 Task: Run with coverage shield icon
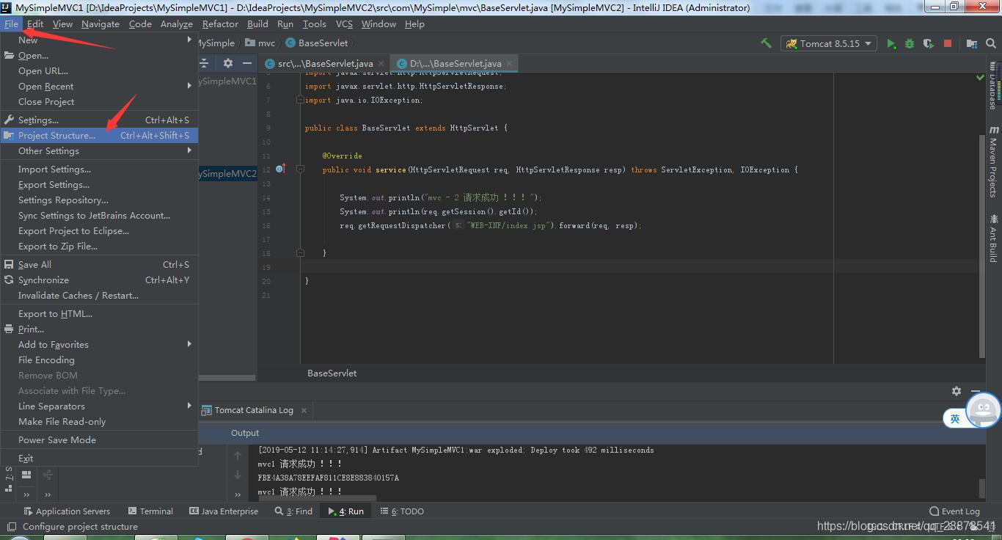pyautogui.click(x=929, y=43)
